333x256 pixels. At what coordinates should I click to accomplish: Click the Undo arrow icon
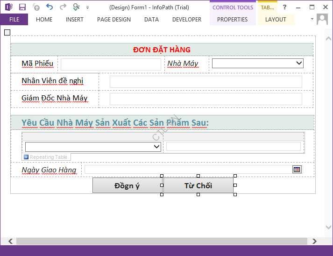click(50, 7)
